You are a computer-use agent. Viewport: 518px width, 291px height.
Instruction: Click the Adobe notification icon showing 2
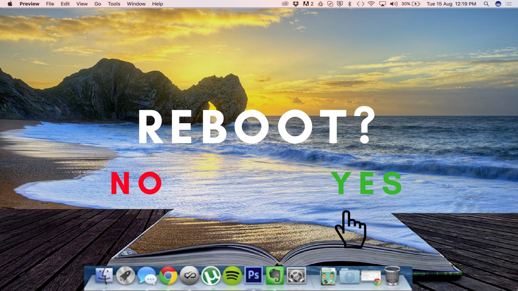click(308, 4)
